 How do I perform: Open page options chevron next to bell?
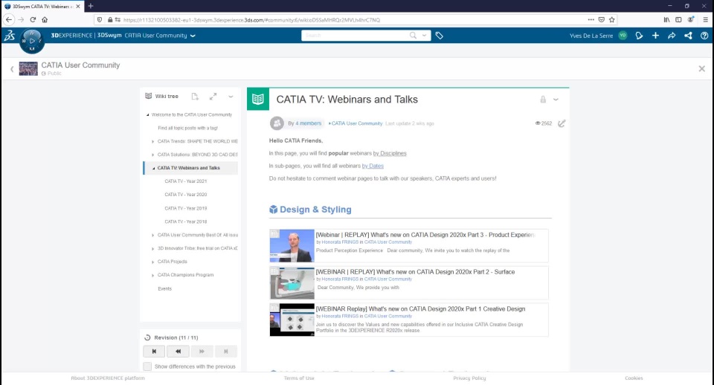tap(556, 99)
